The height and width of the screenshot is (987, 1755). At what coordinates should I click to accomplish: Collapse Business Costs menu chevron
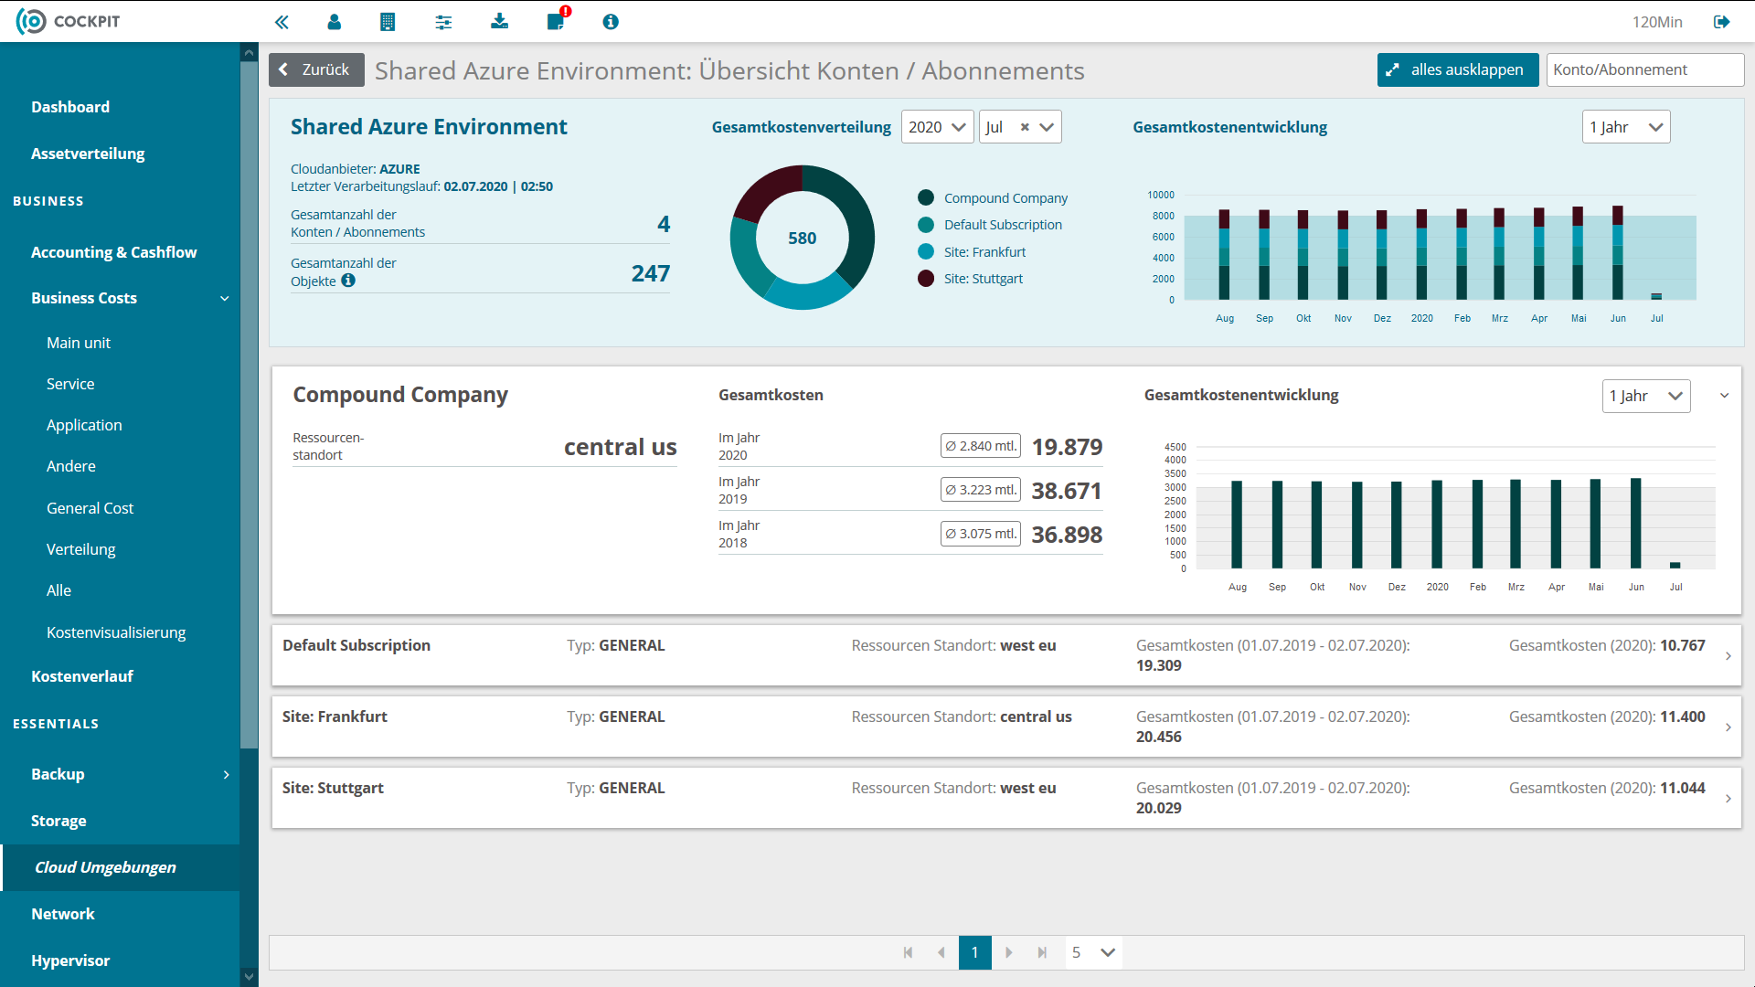[225, 298]
